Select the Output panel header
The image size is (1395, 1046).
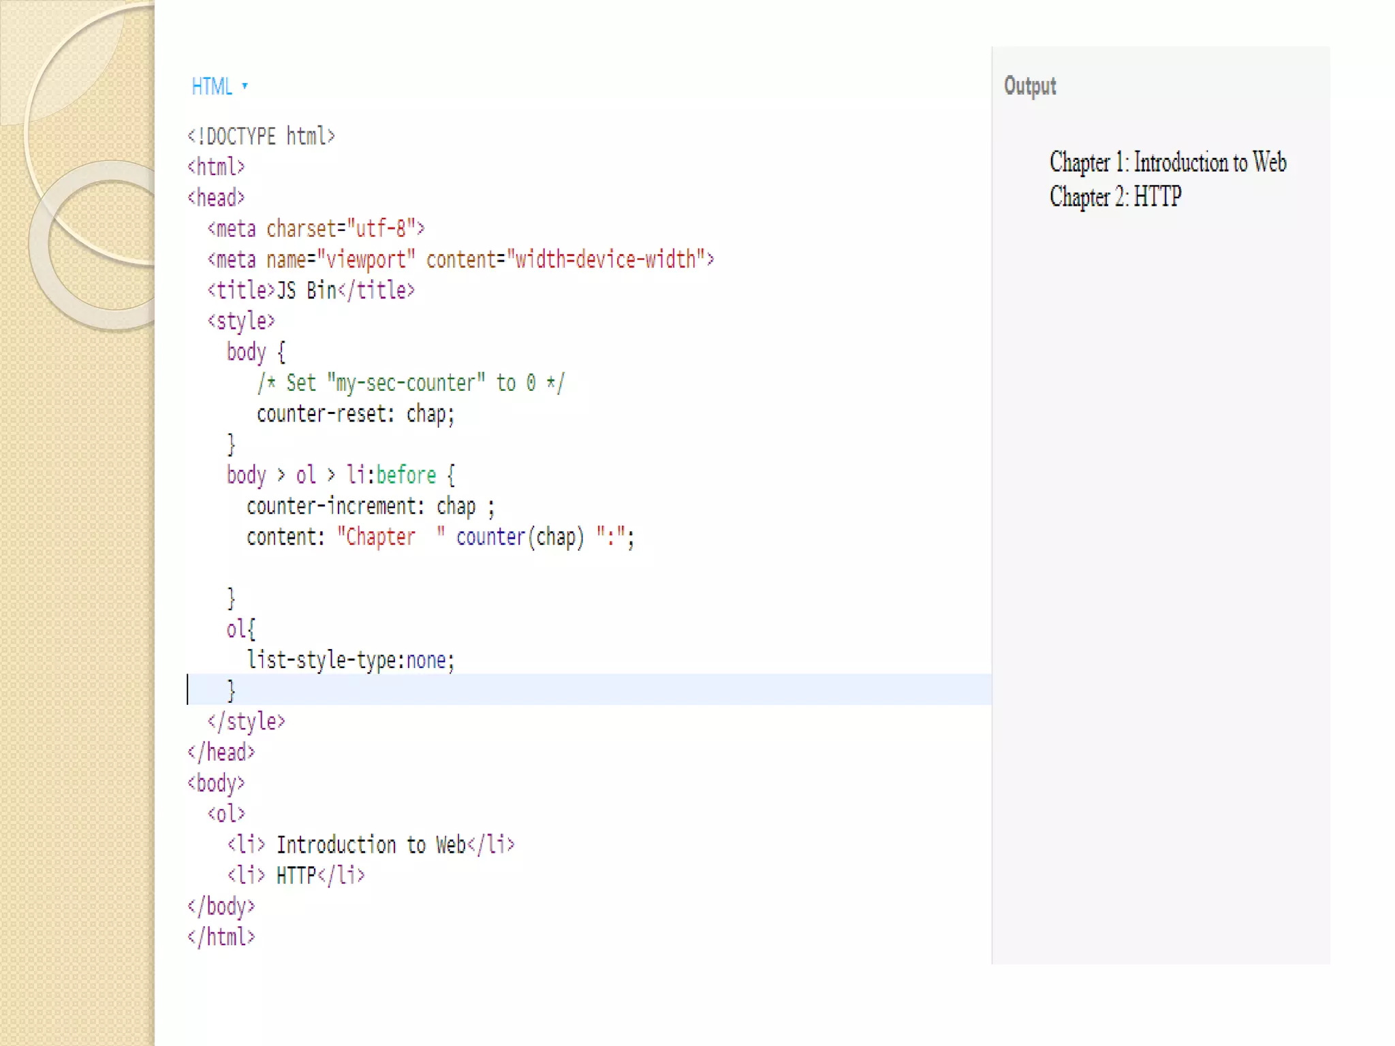[x=1029, y=86]
